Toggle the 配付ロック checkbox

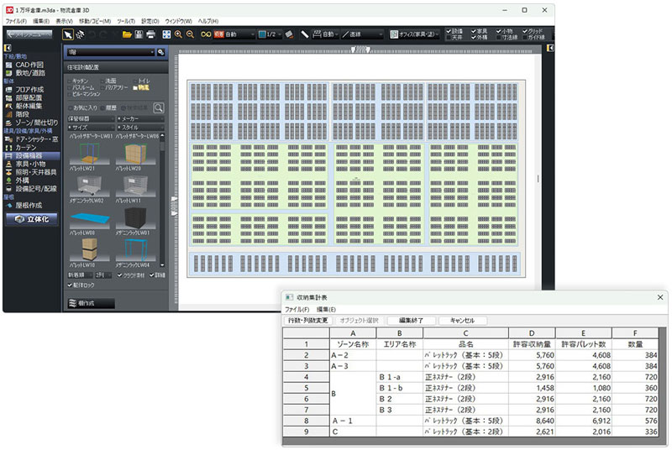coord(71,285)
